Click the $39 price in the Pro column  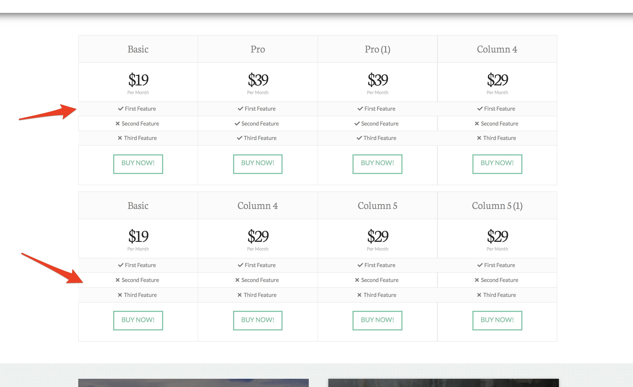pyautogui.click(x=258, y=80)
